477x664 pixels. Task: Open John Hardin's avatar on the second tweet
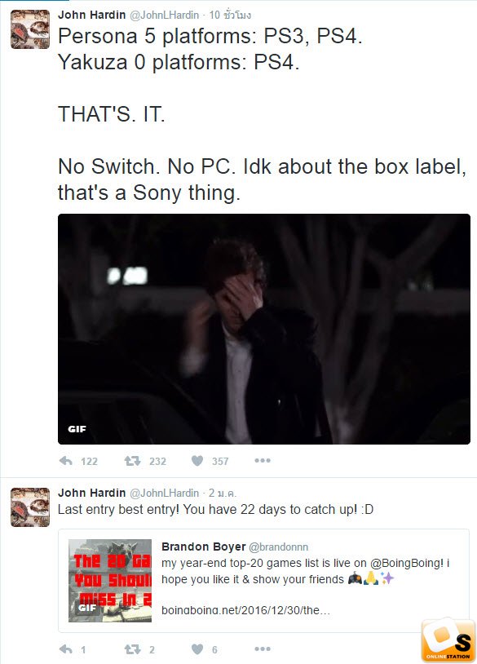[30, 507]
